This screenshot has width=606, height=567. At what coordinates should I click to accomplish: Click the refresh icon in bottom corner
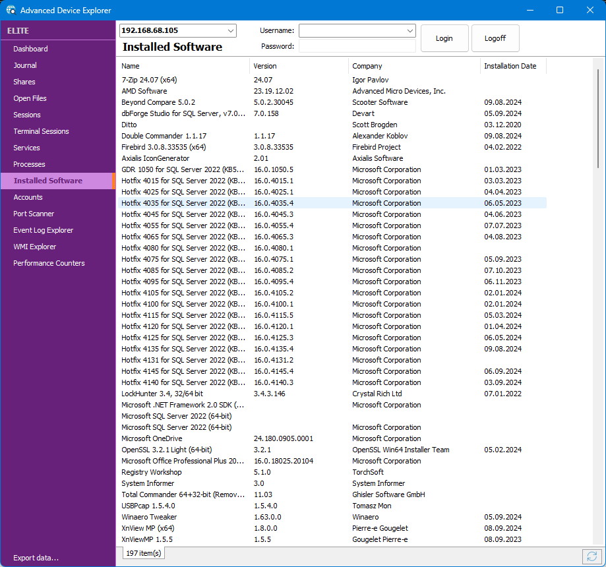tap(591, 556)
